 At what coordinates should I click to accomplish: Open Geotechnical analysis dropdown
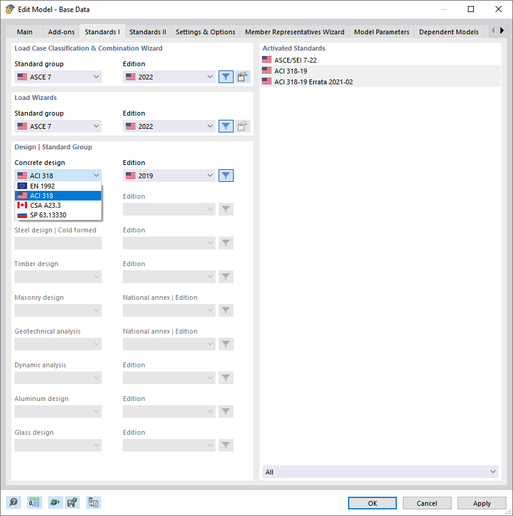coord(58,344)
